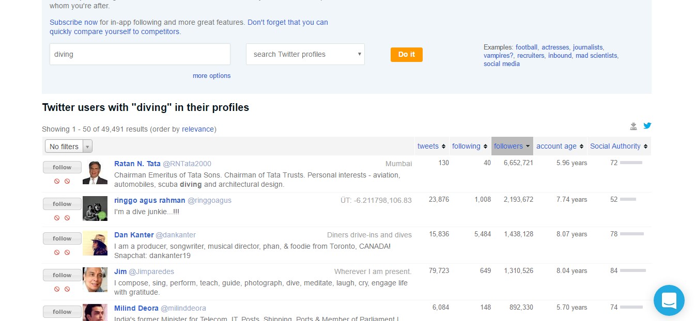Click Social Authority bar for Jim
Viewport: 695px width, 321px height.
[633, 270]
